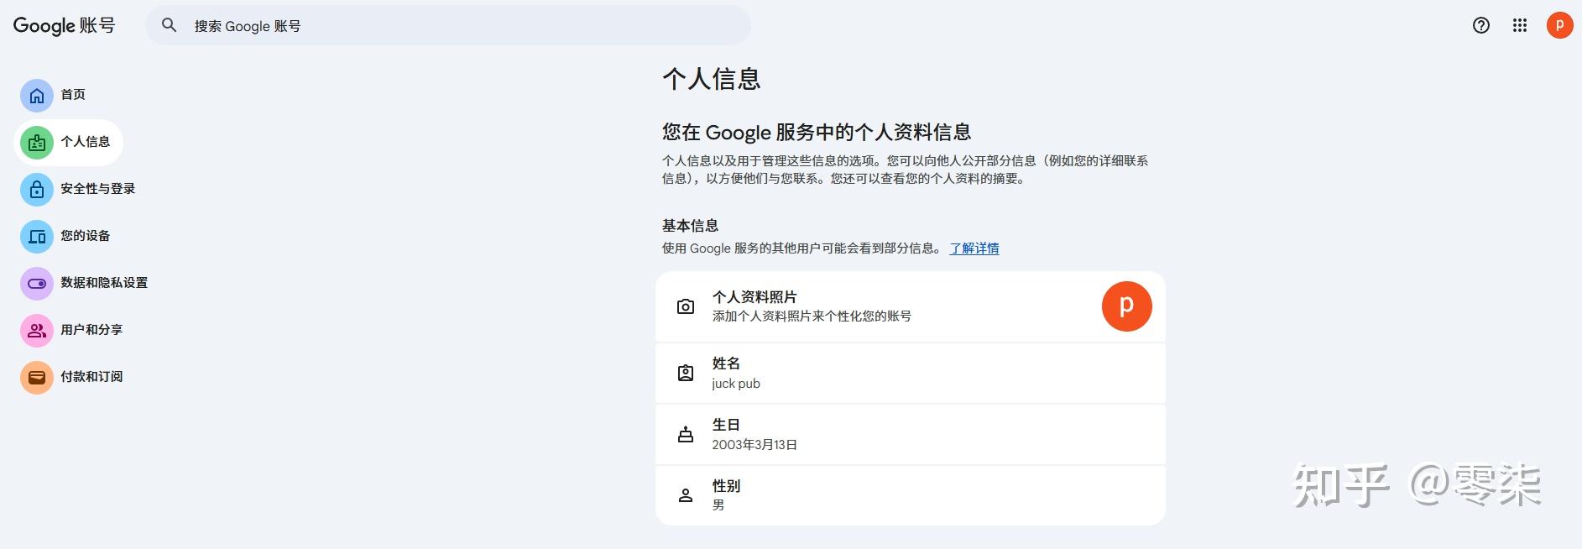1582x549 pixels.
Task: Click the large orange profile photo thumbnail
Action: tap(1126, 306)
